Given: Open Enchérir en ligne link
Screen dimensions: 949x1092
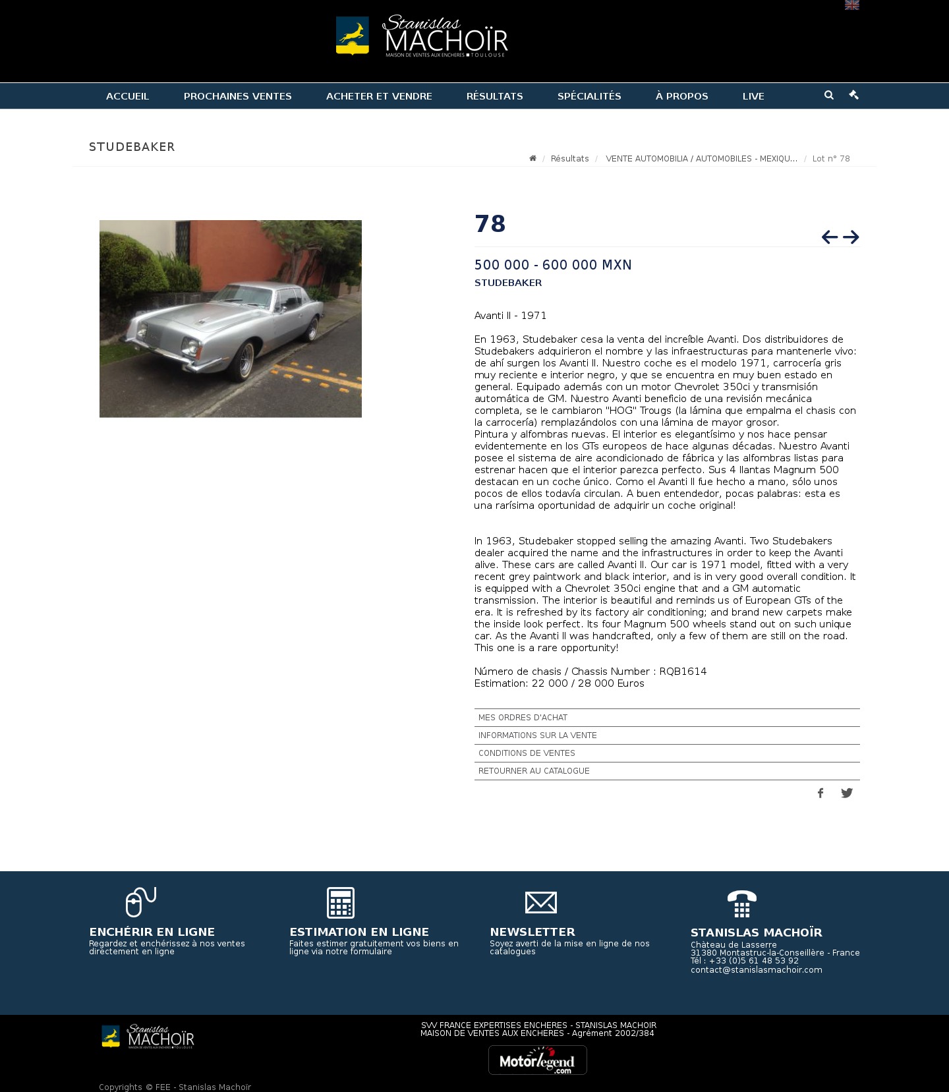Looking at the screenshot, I should point(152,932).
